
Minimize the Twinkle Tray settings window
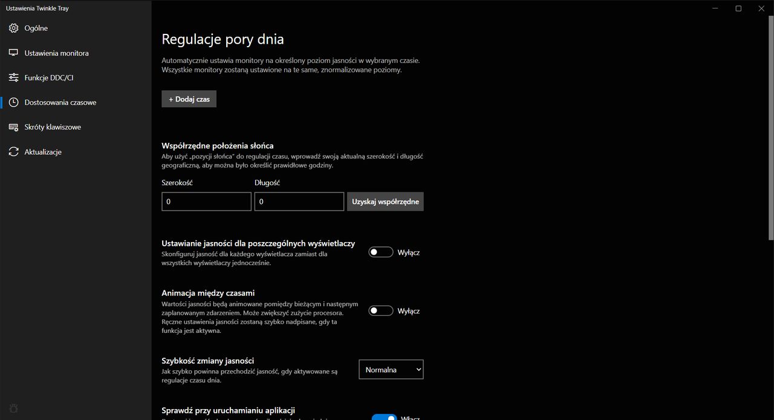[x=716, y=8]
